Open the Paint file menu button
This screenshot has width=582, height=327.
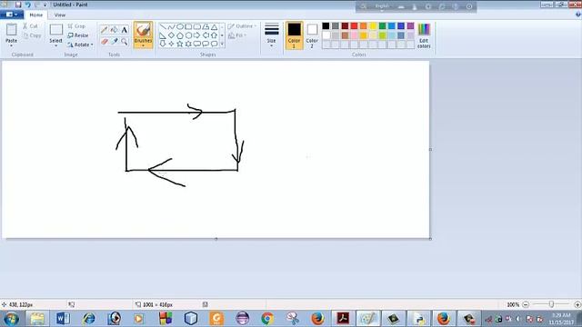tap(12, 15)
